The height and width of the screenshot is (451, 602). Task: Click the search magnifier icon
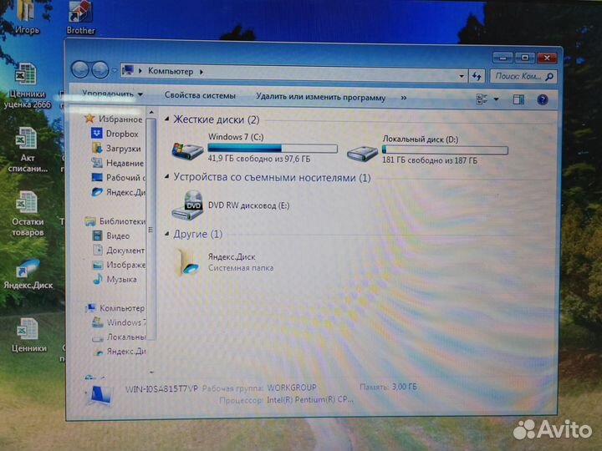549,77
